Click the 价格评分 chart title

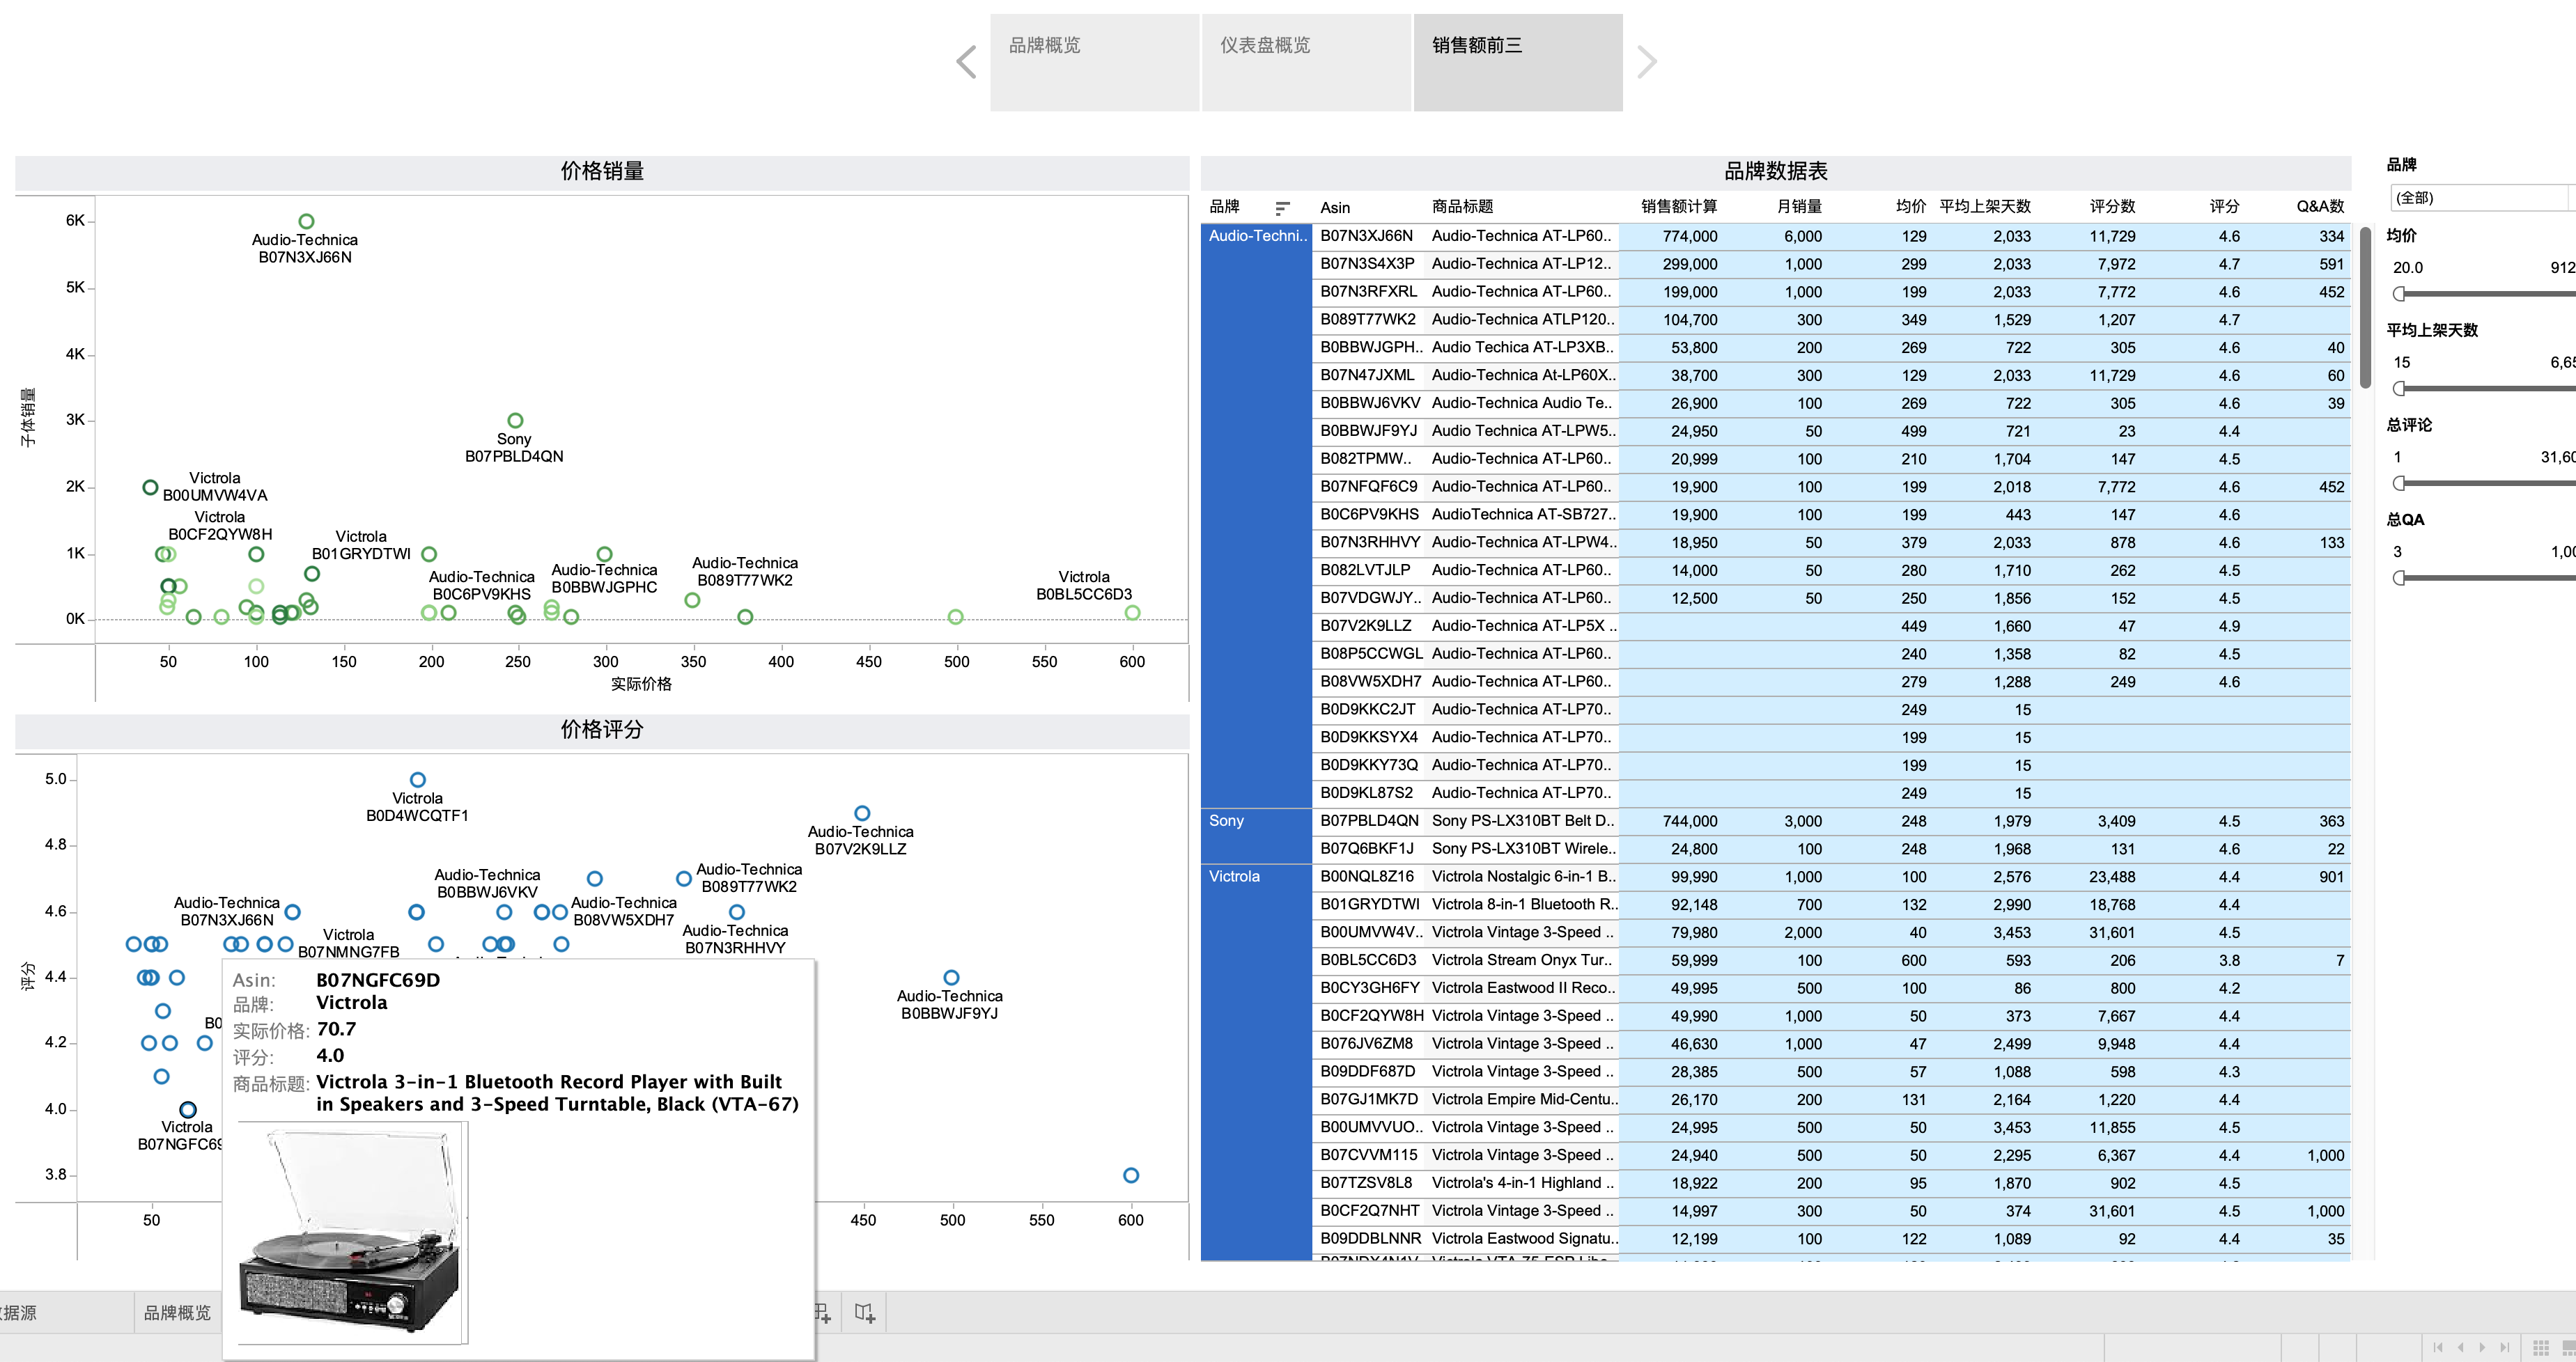point(602,730)
